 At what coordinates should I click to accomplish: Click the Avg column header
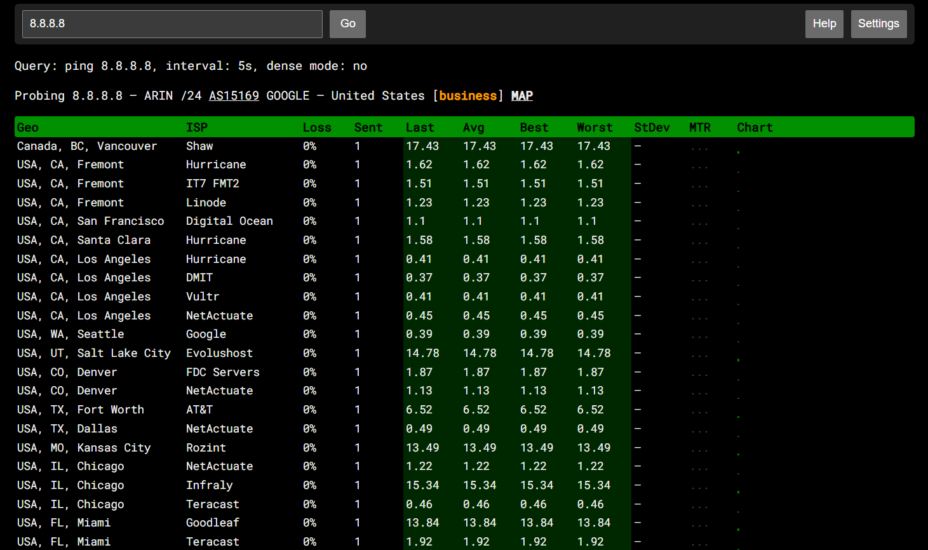473,128
